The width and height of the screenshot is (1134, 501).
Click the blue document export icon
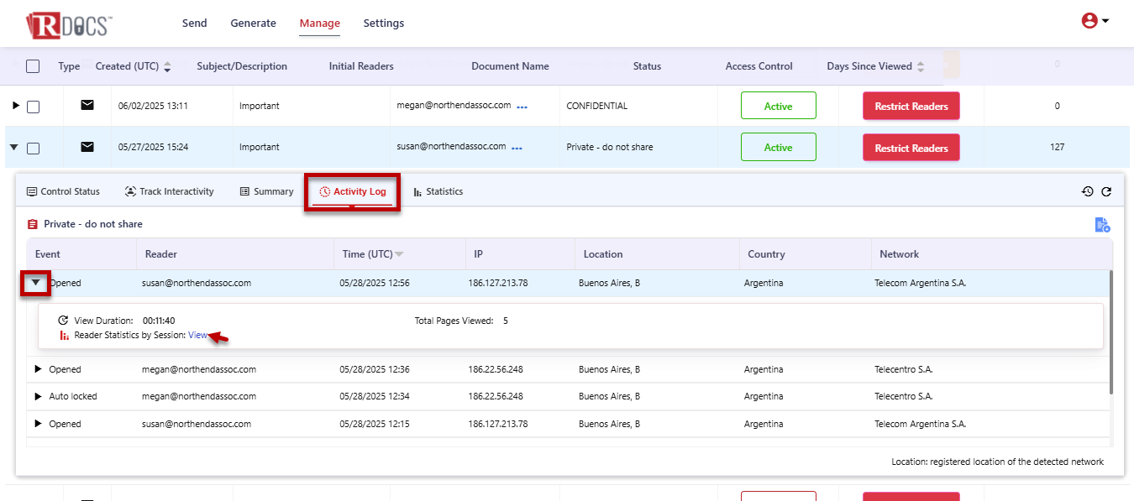pos(1102,224)
